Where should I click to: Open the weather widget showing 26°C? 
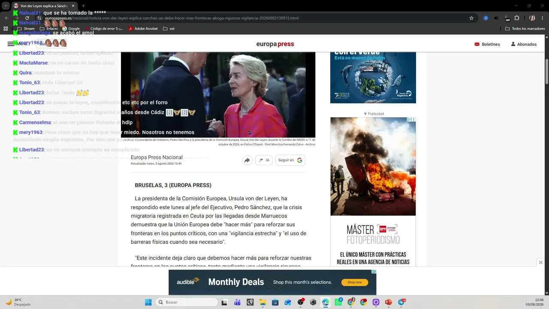coord(18,302)
